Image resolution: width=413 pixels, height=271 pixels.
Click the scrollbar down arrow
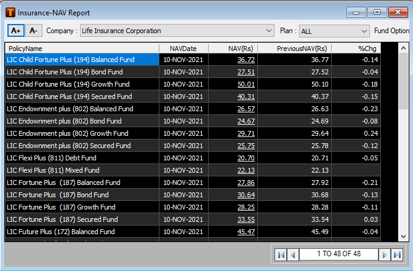(x=403, y=237)
